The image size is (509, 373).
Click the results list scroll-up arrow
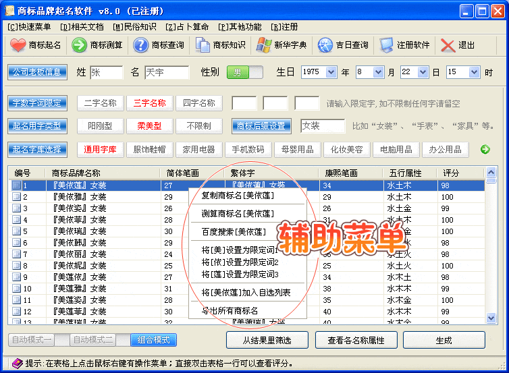click(x=491, y=172)
